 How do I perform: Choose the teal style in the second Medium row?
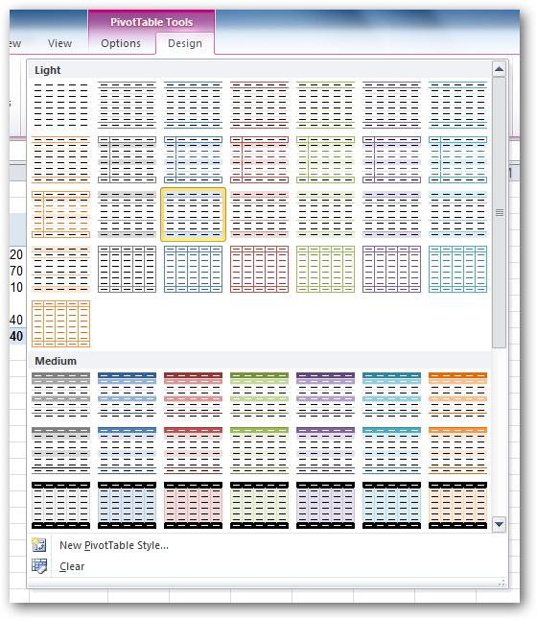[x=391, y=450]
